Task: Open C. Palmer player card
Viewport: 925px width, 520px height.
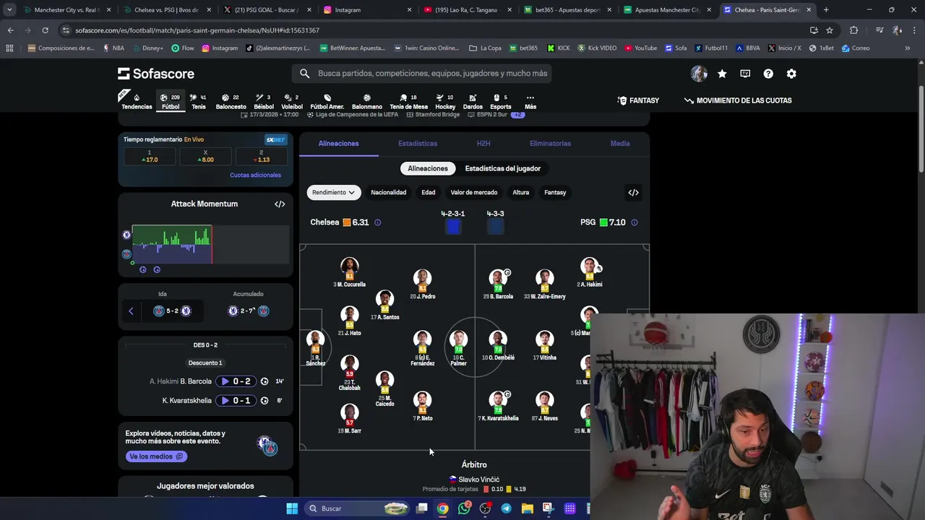Action: point(458,347)
